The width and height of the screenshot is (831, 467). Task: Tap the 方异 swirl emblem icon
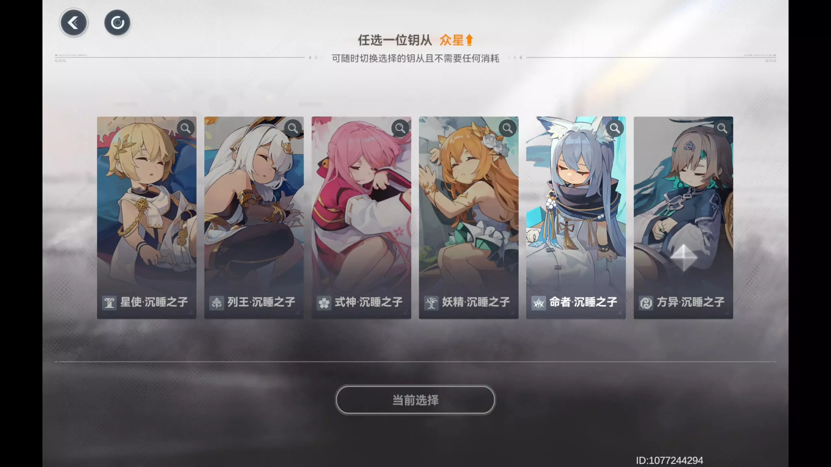pos(646,303)
